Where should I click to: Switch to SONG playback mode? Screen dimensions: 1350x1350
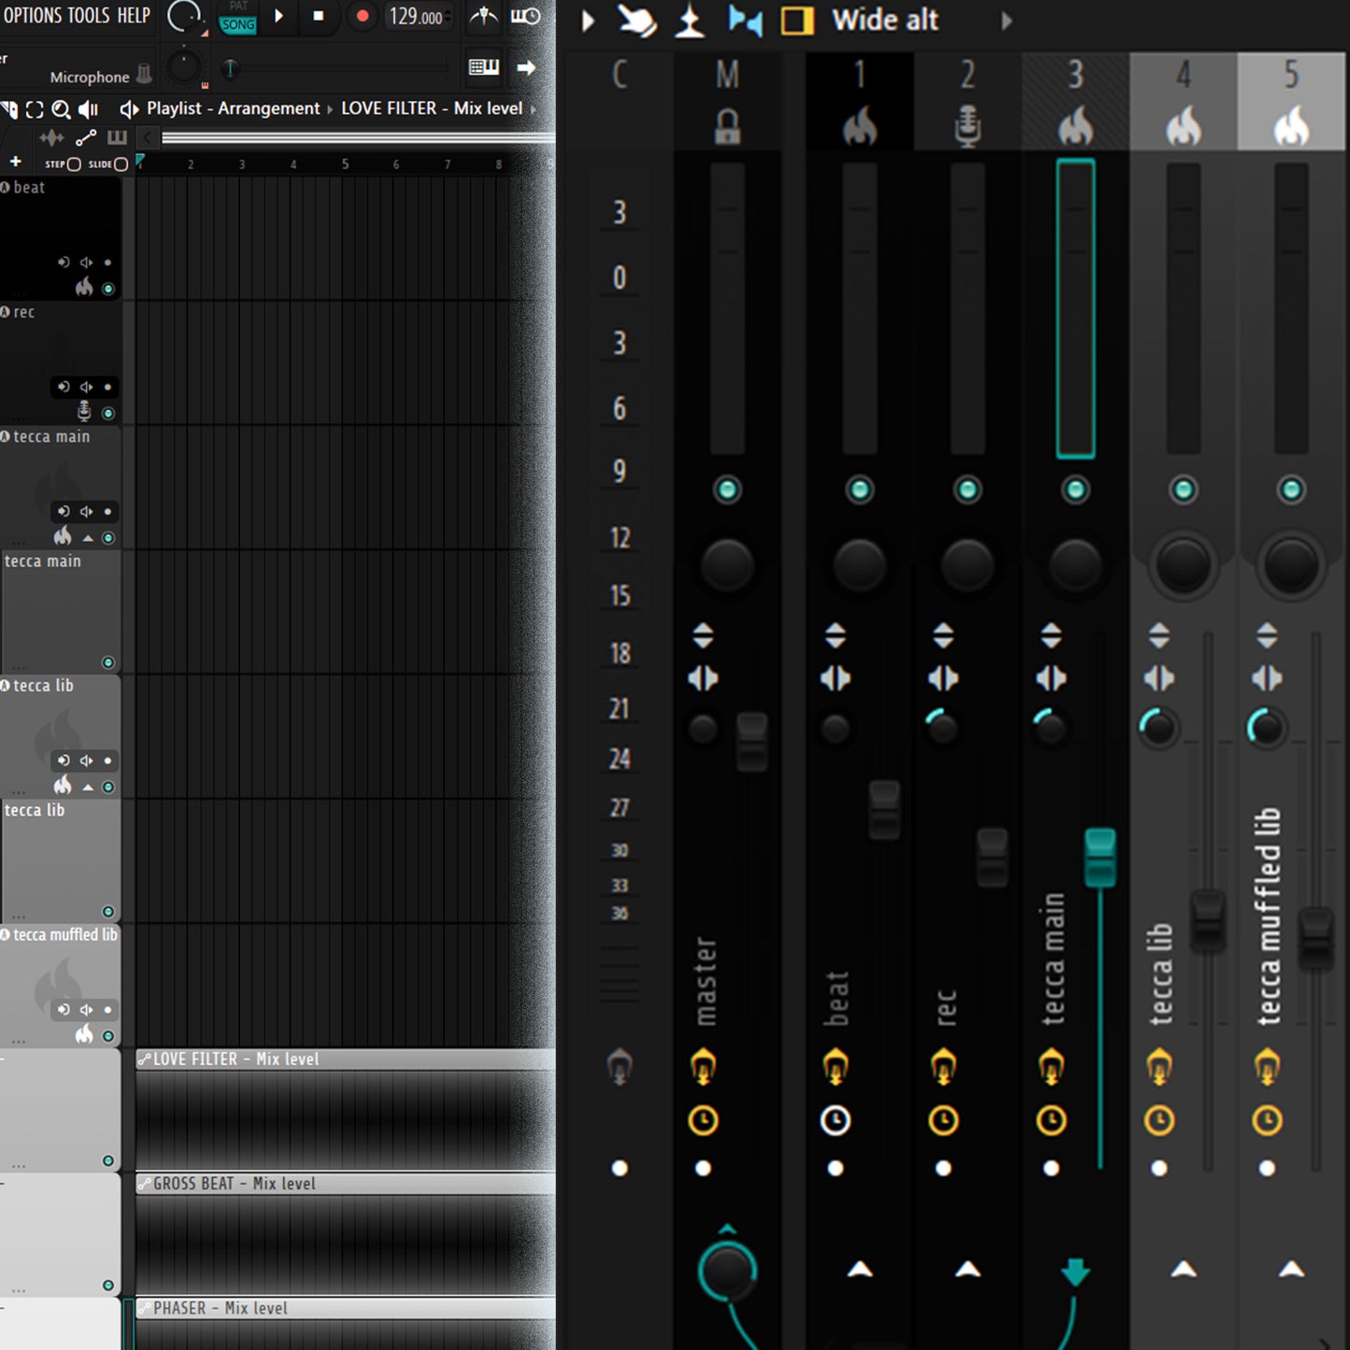237,25
